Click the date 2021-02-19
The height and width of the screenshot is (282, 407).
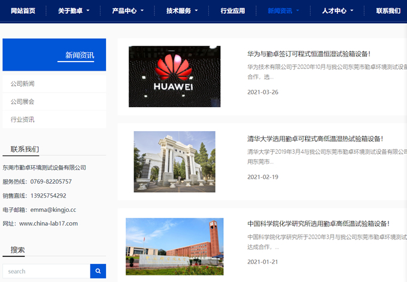pyautogui.click(x=263, y=177)
